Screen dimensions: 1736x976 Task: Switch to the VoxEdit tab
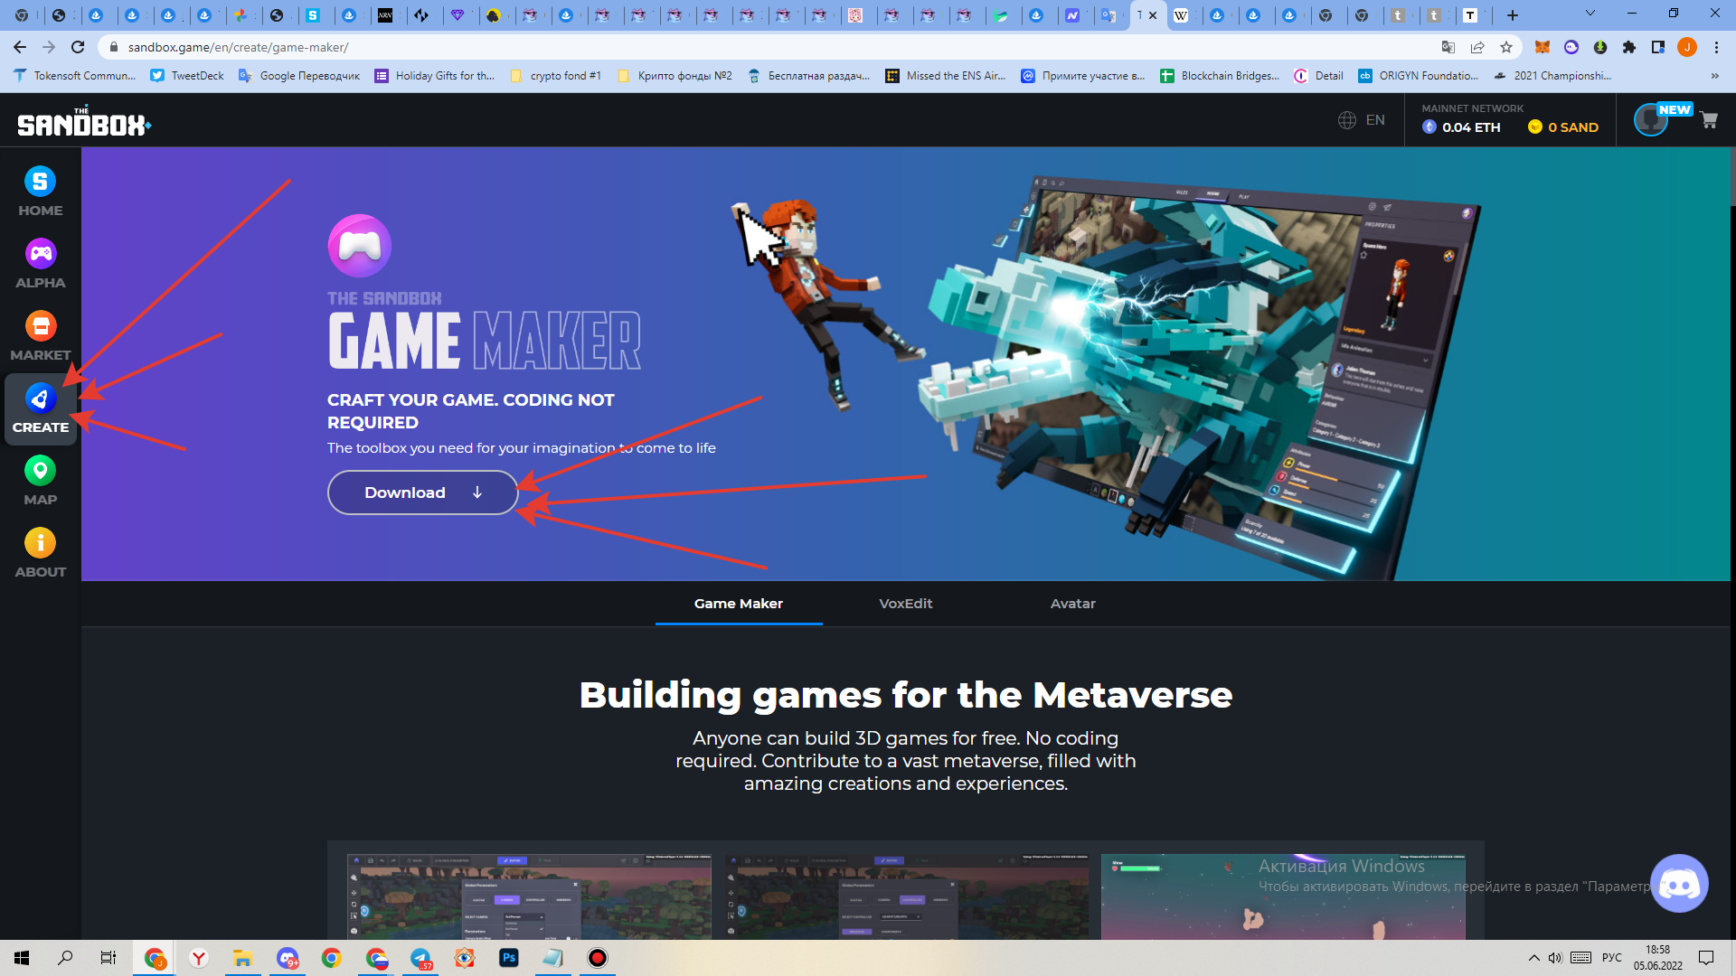tap(905, 604)
